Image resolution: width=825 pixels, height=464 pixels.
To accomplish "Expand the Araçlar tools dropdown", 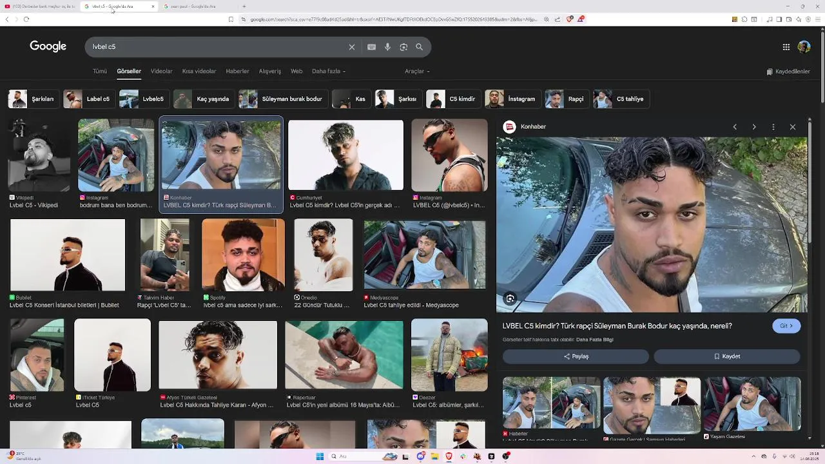I will click(417, 71).
